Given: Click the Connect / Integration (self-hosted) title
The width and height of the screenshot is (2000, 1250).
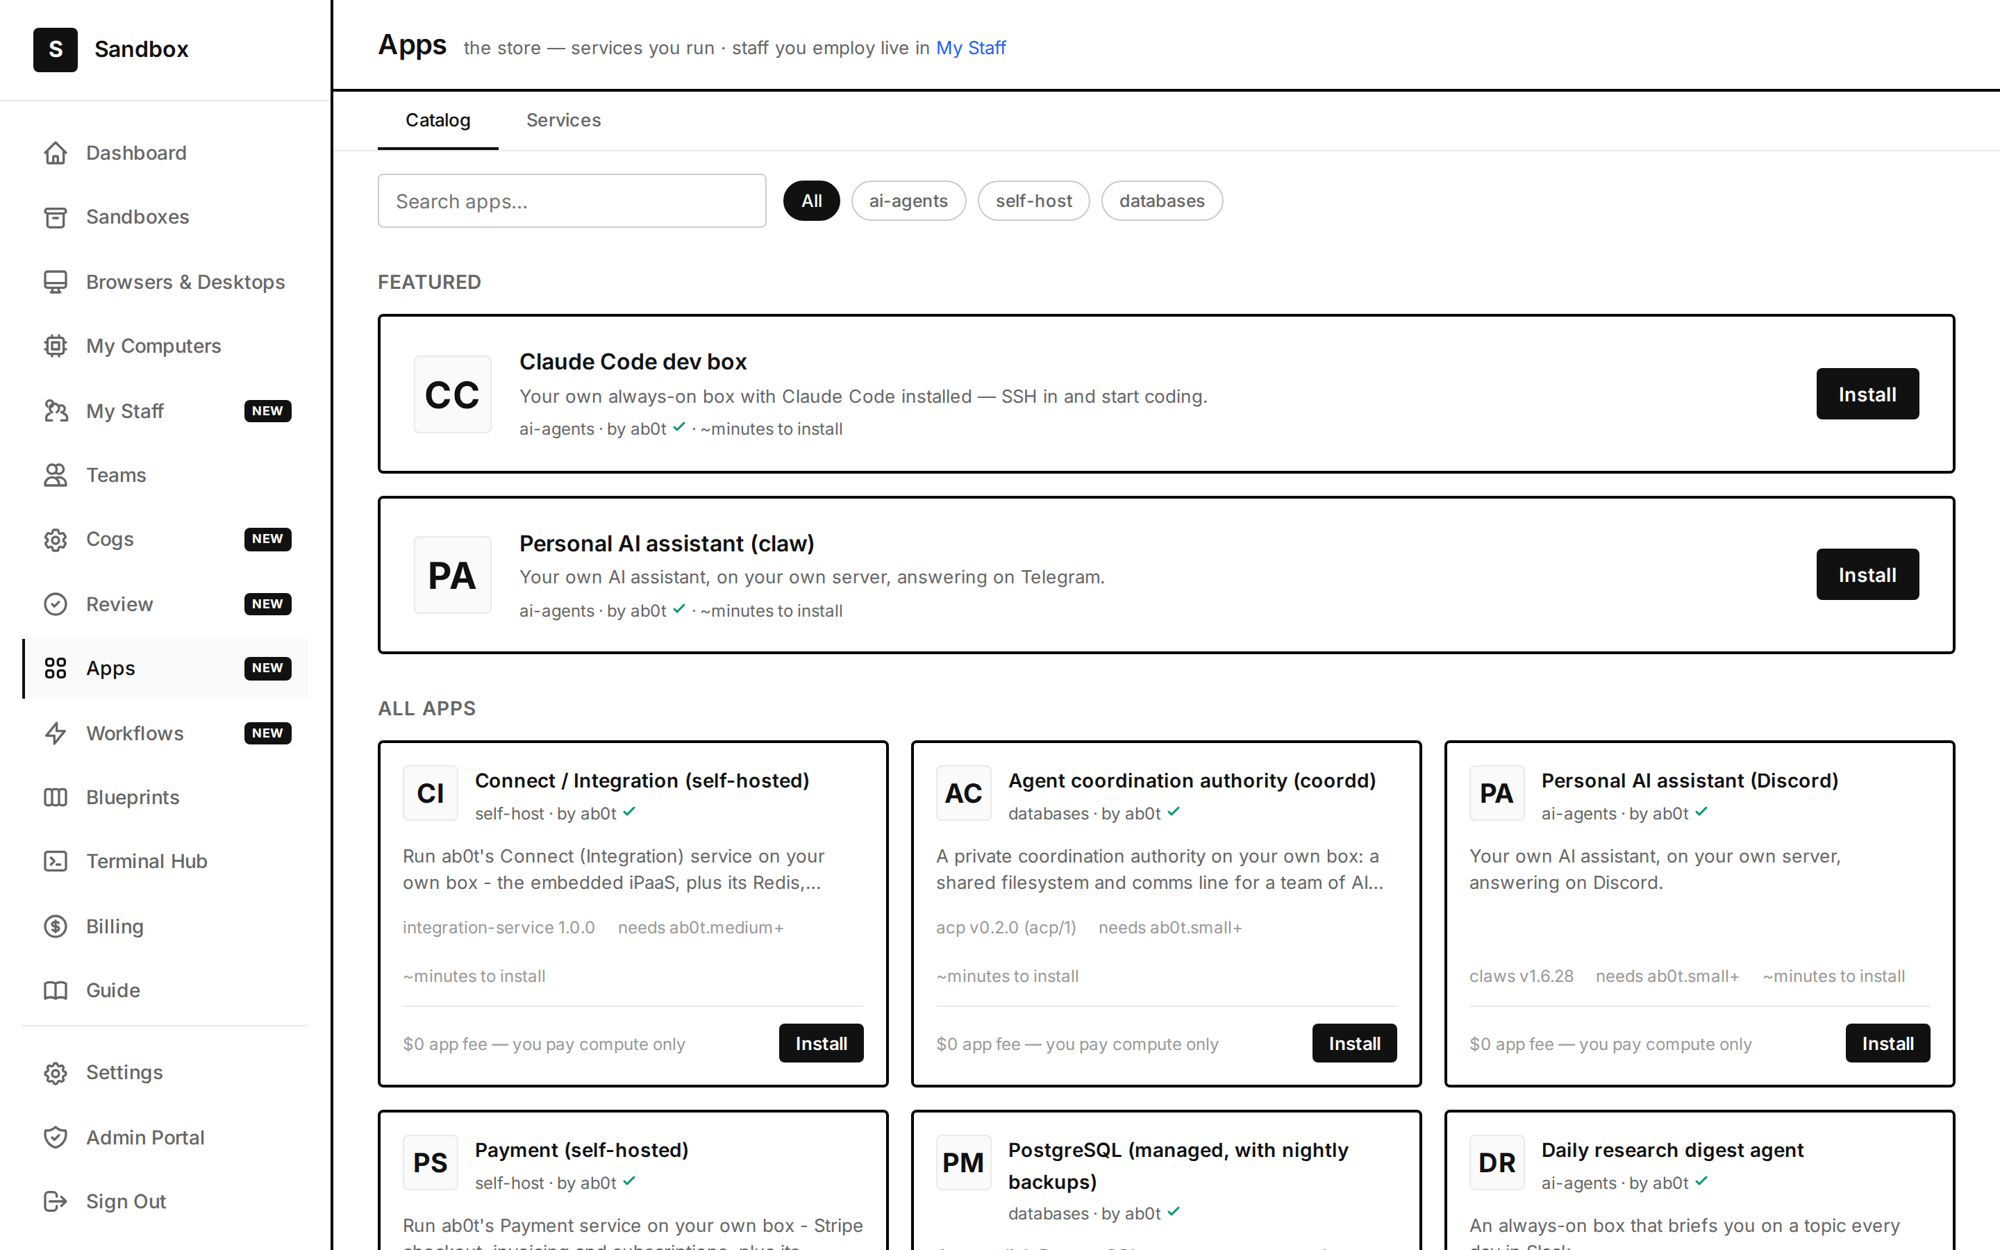Looking at the screenshot, I should [642, 781].
